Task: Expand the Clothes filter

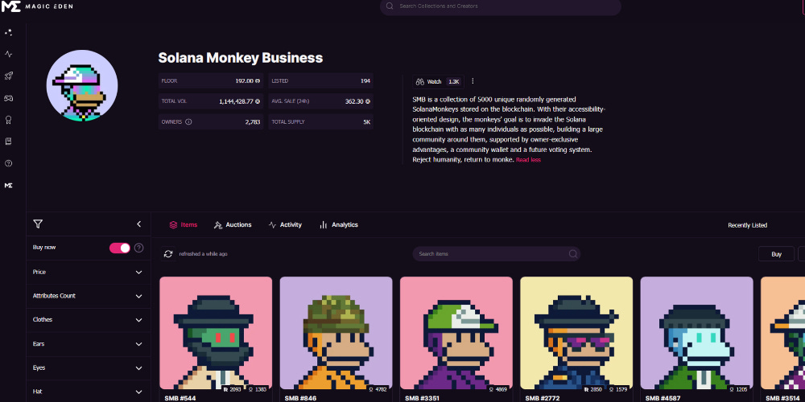Action: point(89,320)
